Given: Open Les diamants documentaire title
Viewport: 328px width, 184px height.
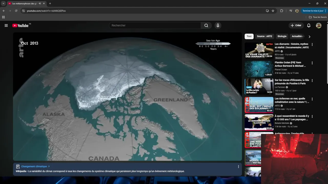Looking at the screenshot, I should pyautogui.click(x=292, y=46).
